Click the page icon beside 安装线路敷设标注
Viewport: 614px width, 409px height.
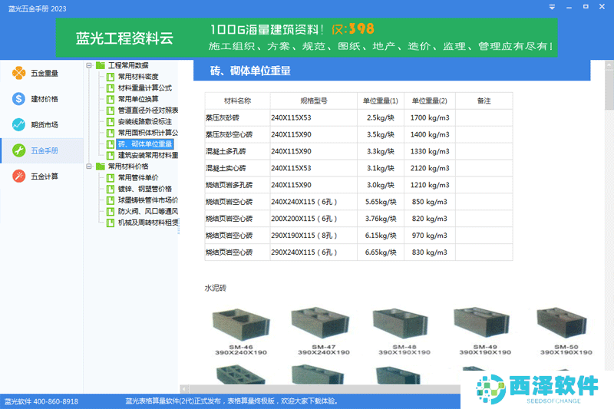(111, 122)
